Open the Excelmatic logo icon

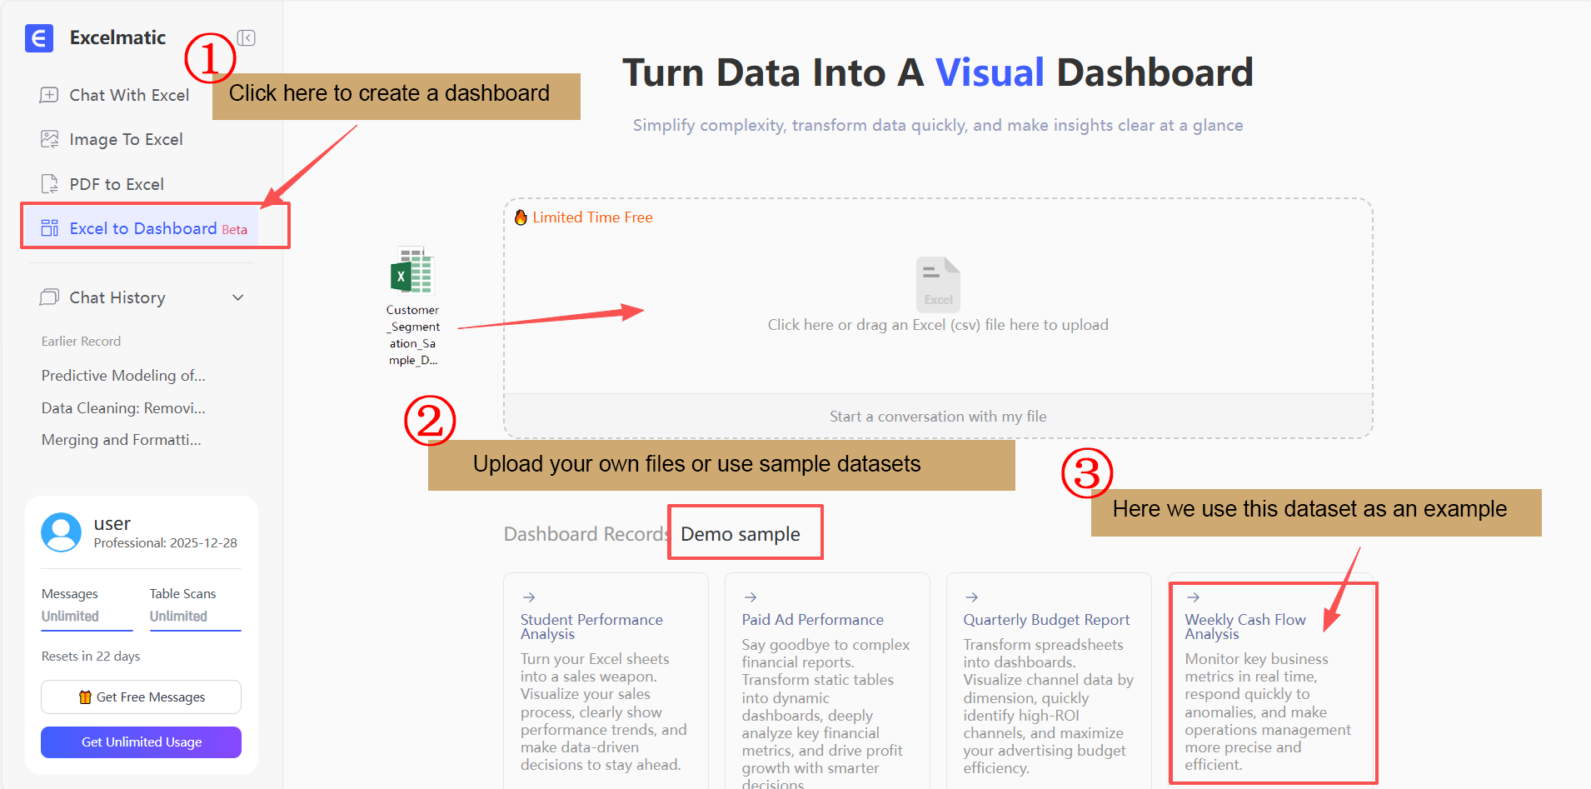coord(38,37)
